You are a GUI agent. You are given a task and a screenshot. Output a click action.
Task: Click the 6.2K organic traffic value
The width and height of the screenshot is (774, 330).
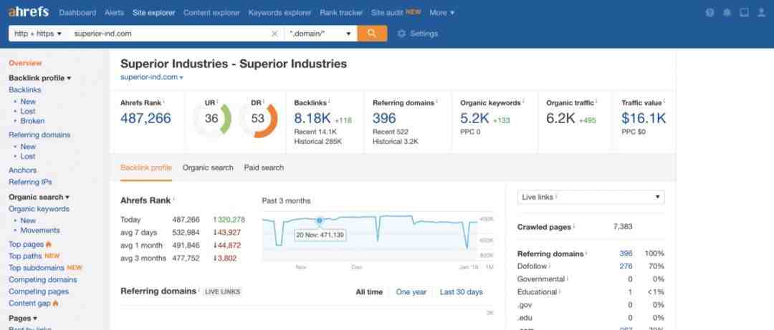(560, 118)
